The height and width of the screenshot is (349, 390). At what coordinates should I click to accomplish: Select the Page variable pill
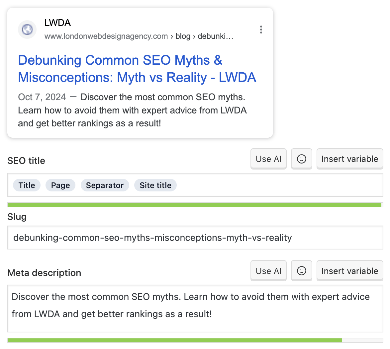[x=60, y=185]
